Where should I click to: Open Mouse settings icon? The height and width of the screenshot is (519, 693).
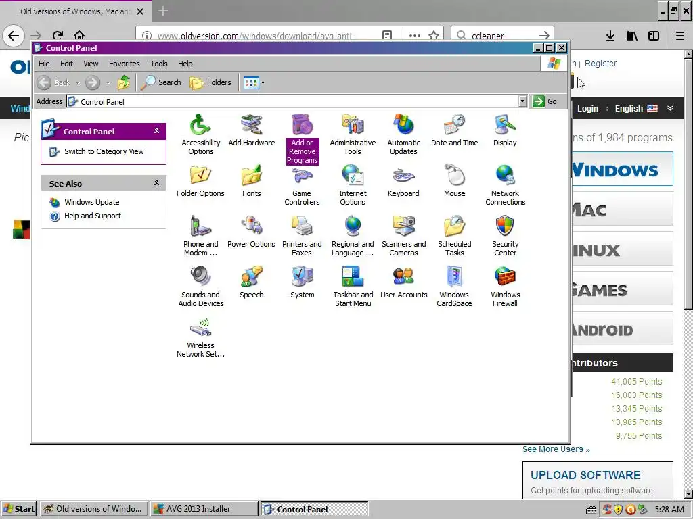pos(454,181)
